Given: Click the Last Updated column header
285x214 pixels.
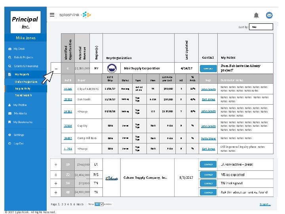Looking at the screenshot, I should 186,48.
